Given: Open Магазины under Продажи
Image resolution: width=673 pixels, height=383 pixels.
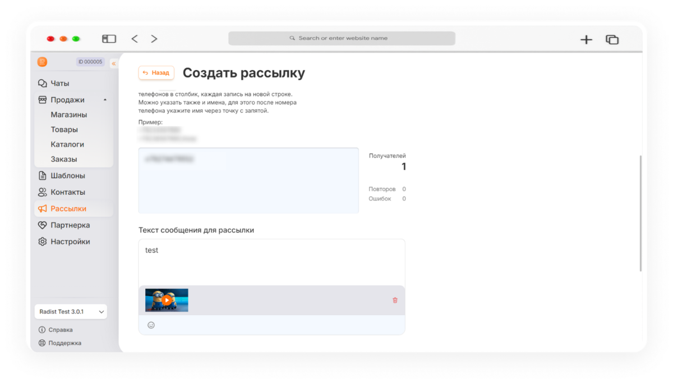Looking at the screenshot, I should (68, 115).
